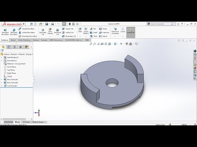Expand the Boss-Extrude1 feature
Viewport: 197px width, 147px height.
click(2, 79)
